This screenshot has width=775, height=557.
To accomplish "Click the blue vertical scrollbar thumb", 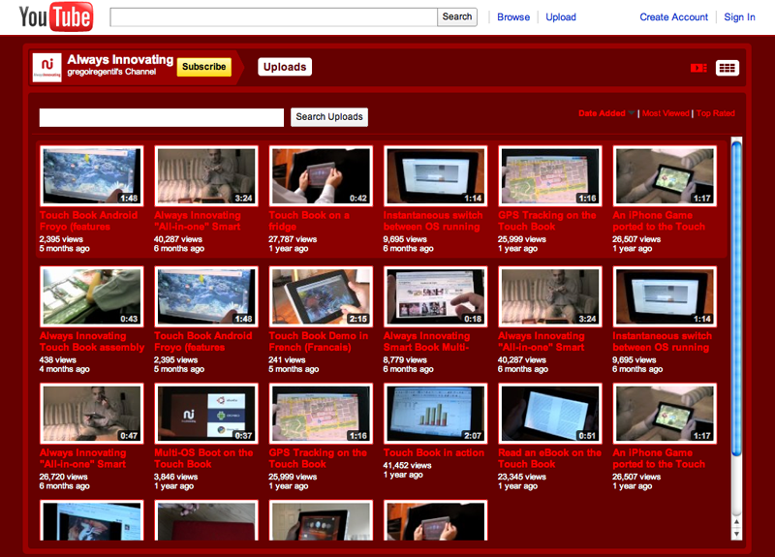I will [736, 298].
